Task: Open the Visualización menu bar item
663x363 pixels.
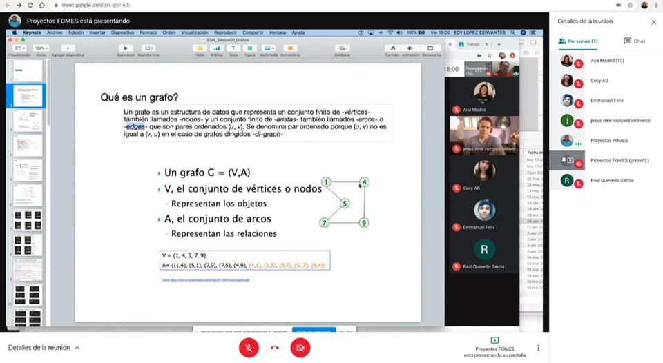Action: (x=195, y=32)
